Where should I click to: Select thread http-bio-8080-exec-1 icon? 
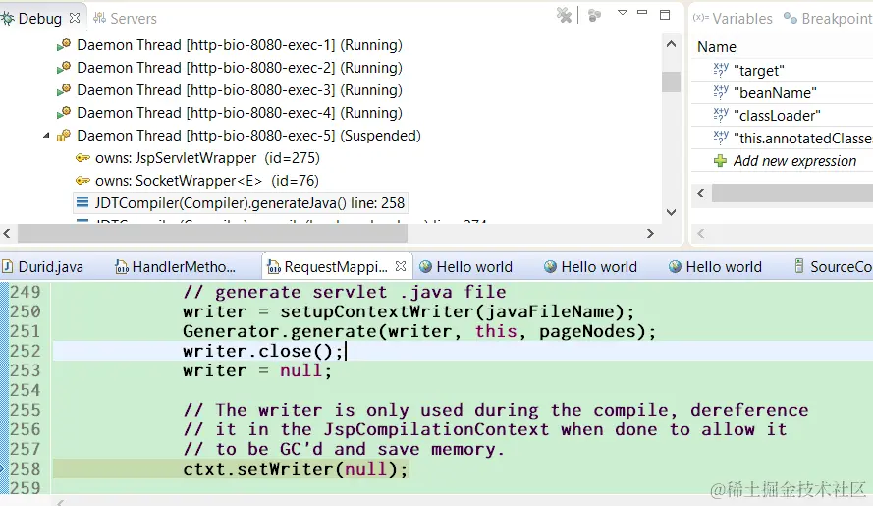64,44
